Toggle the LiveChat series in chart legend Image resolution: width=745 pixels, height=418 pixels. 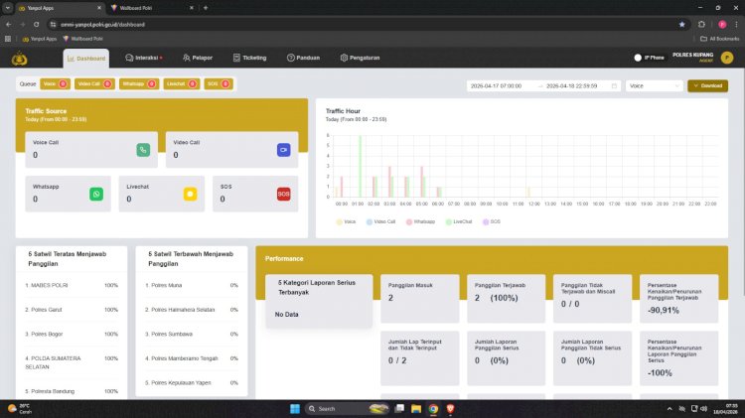coord(455,221)
